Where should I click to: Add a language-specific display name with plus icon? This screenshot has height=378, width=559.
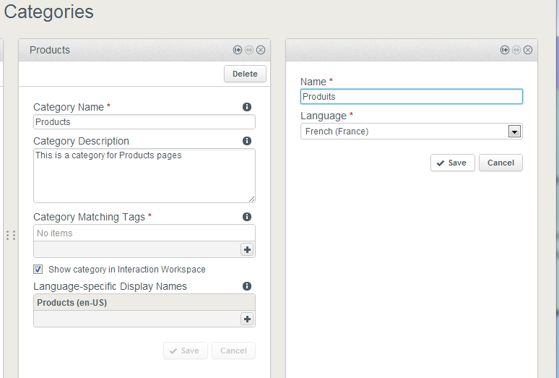point(247,319)
